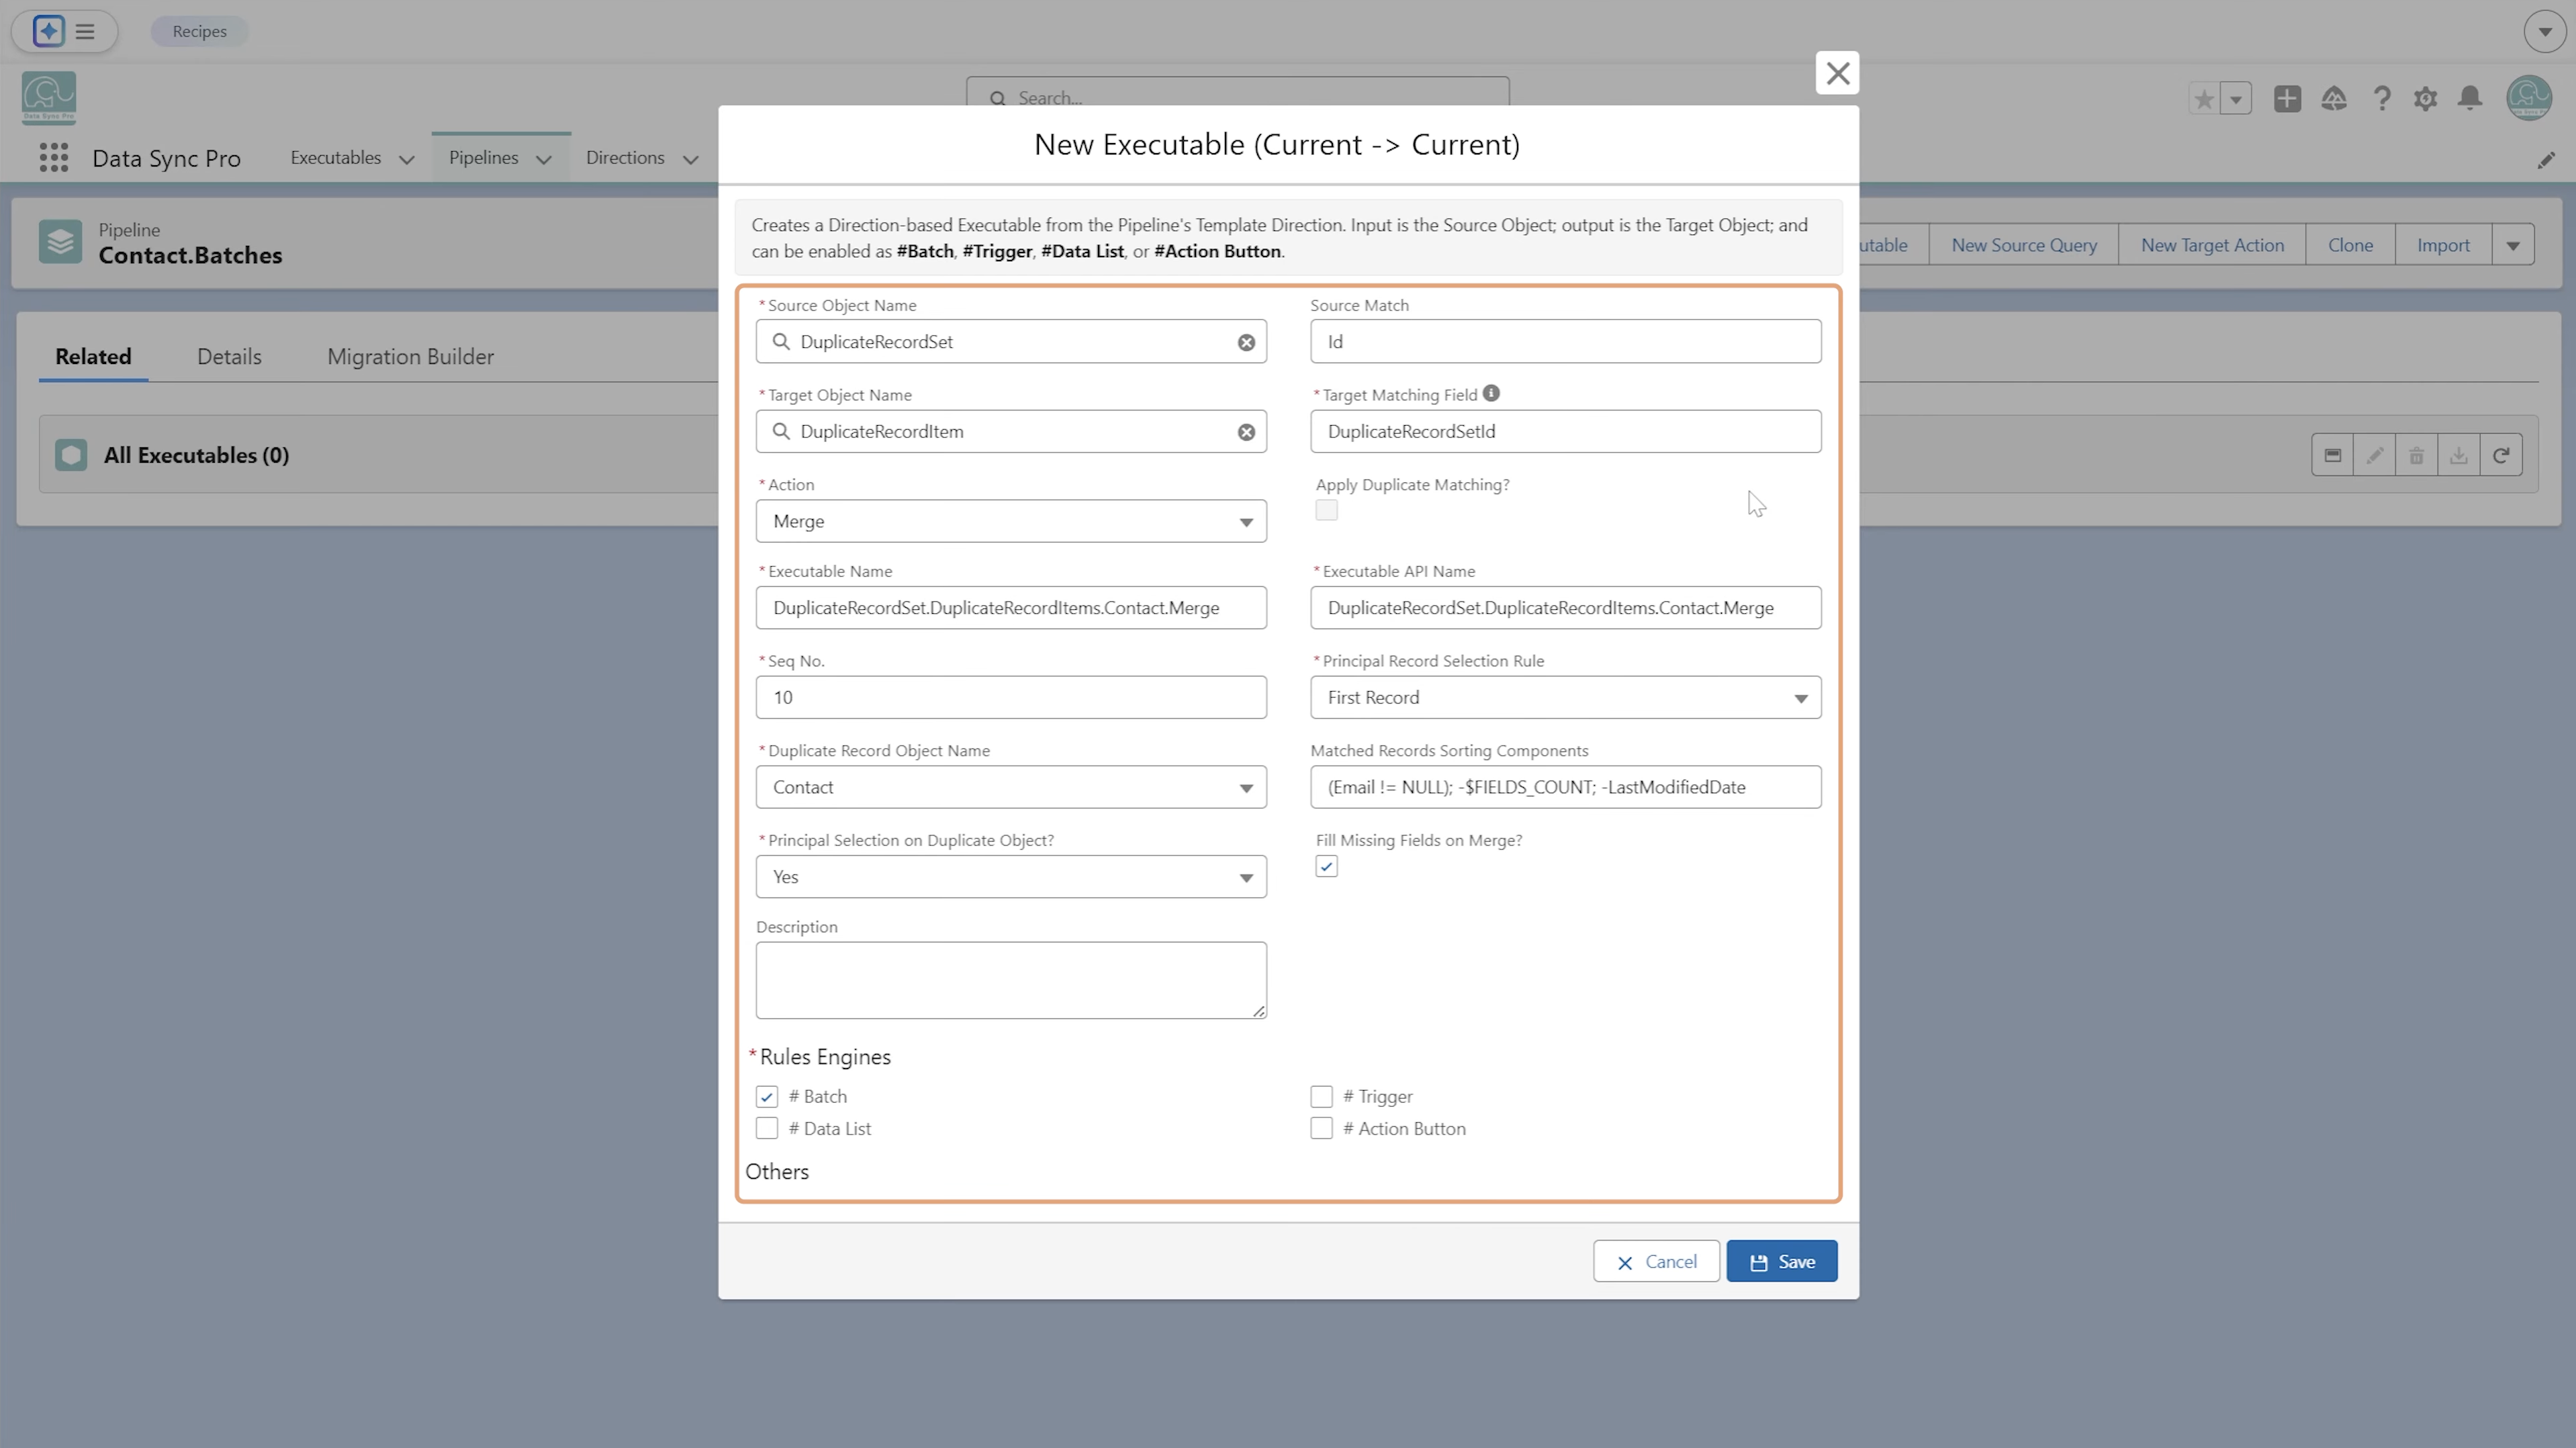
Task: Click the delete trash icon in list toolbar
Action: click(x=2416, y=455)
